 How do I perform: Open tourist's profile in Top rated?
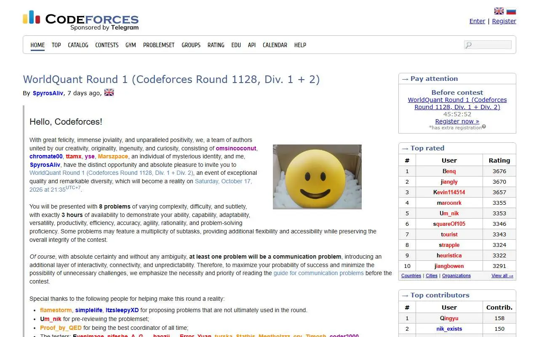pos(449,234)
